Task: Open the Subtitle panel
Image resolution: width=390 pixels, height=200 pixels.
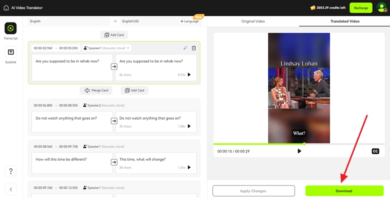Action: (x=10, y=55)
